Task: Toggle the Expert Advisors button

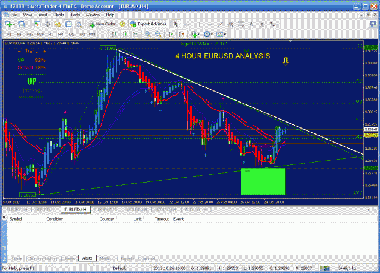Action: 148,24
